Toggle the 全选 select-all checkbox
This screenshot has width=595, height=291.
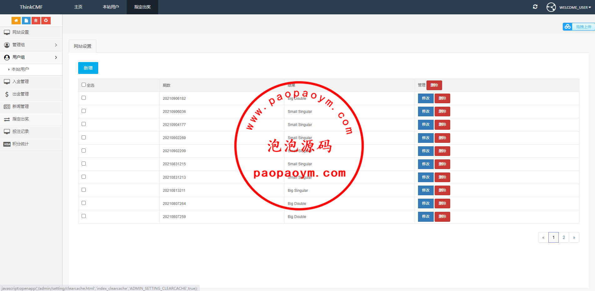pos(83,85)
